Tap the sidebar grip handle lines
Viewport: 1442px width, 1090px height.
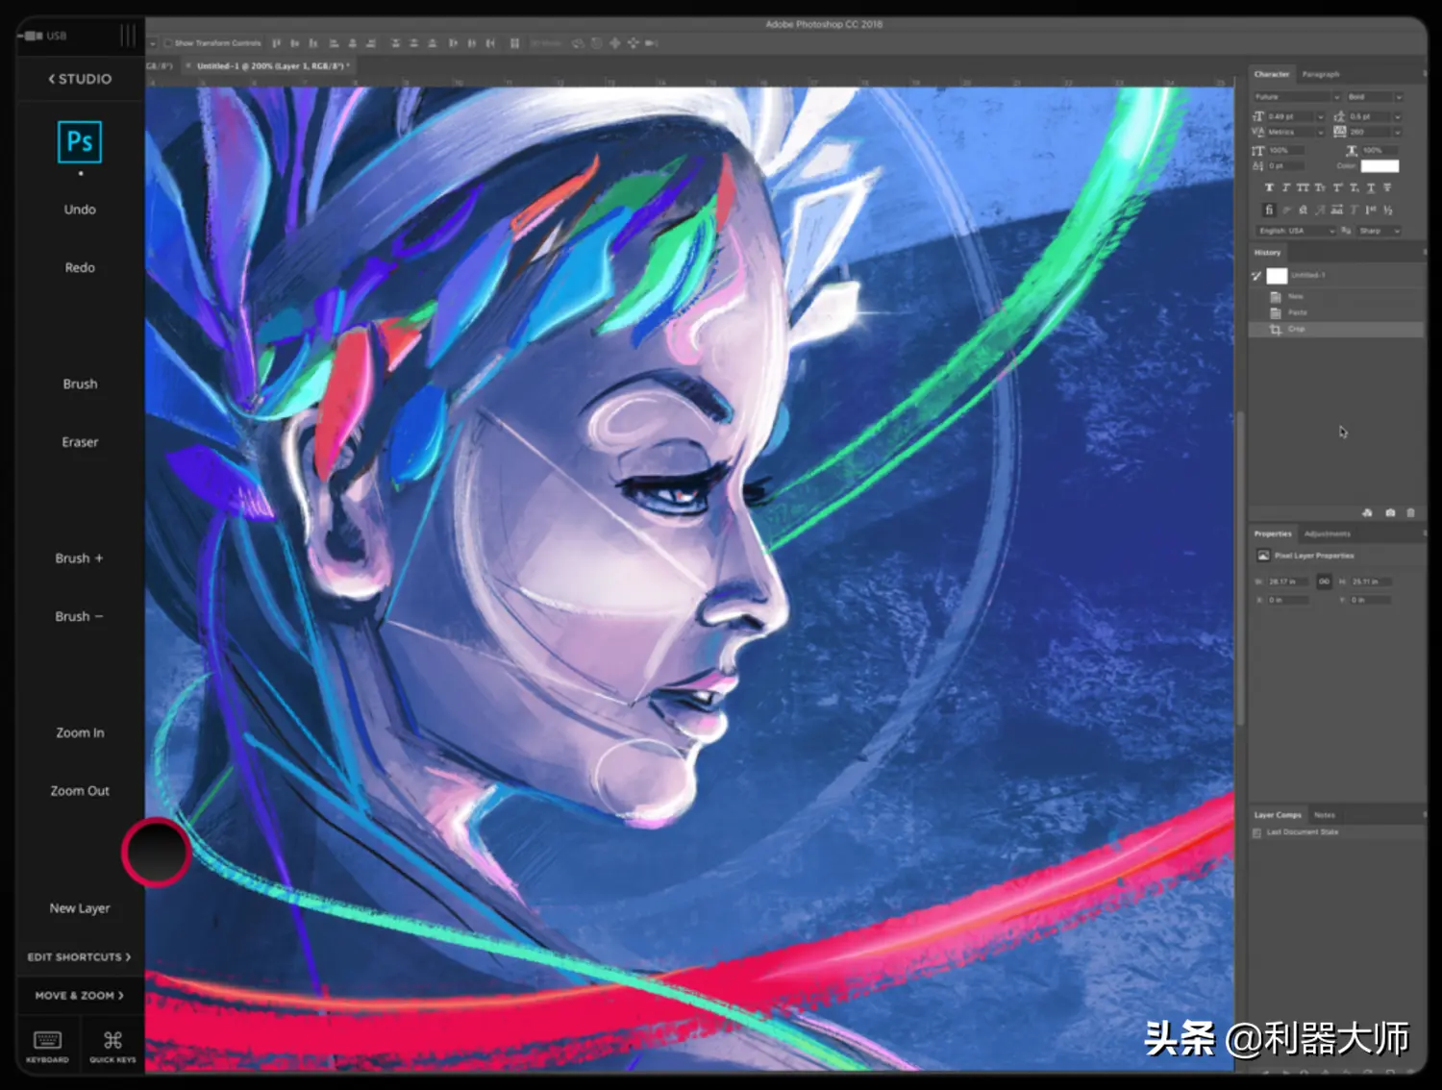(128, 36)
